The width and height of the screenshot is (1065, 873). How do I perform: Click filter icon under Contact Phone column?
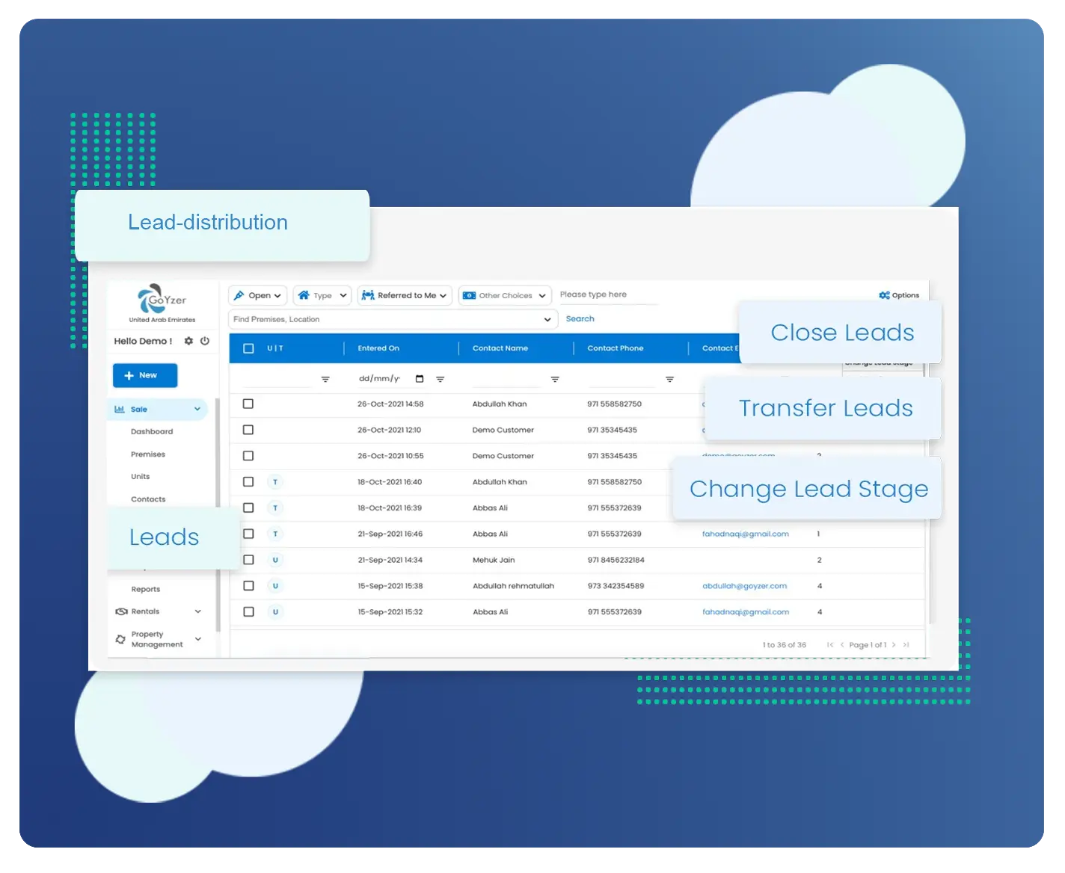click(669, 380)
